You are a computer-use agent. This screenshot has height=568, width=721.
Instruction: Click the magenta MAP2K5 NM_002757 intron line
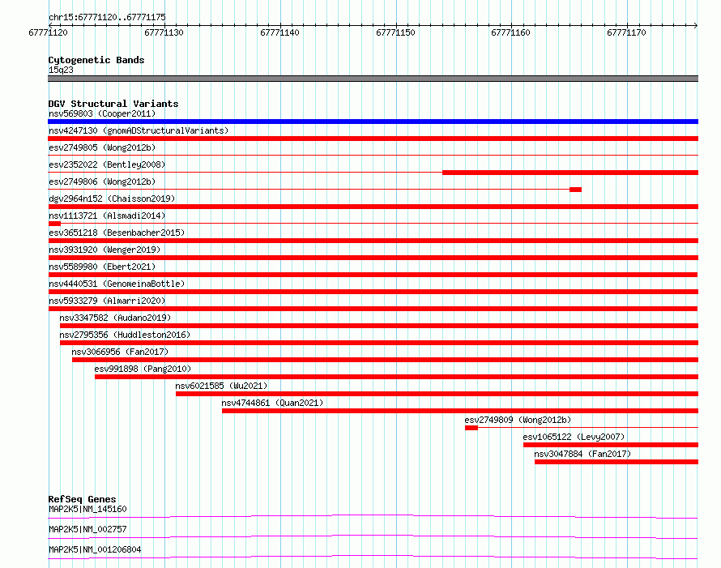373,536
